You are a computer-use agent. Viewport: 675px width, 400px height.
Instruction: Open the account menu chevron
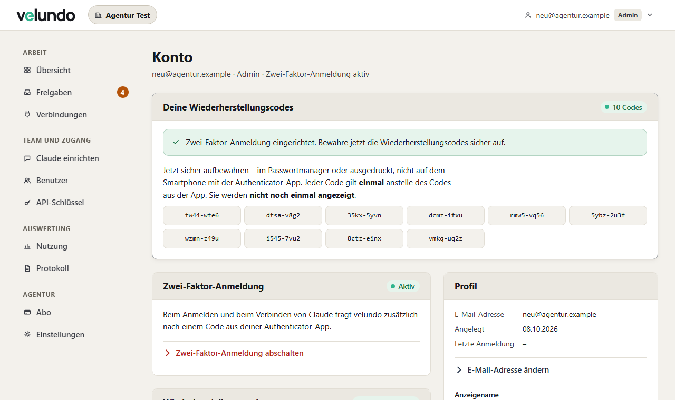pyautogui.click(x=650, y=15)
